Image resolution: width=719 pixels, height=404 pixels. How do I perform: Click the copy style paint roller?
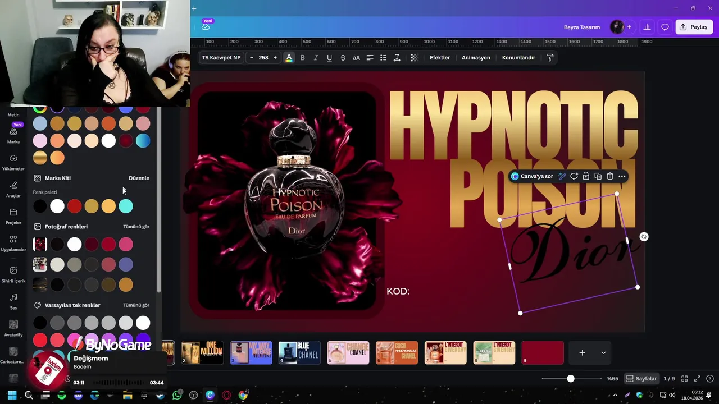(x=550, y=58)
